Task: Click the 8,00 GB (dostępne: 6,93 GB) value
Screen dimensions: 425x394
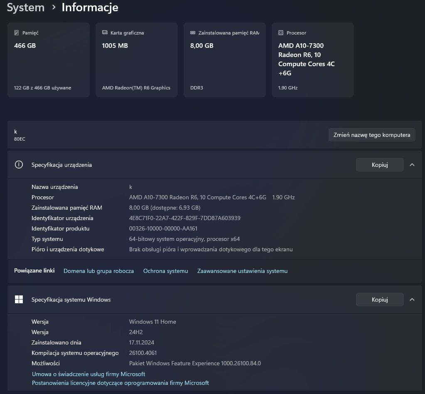Action: 165,208
